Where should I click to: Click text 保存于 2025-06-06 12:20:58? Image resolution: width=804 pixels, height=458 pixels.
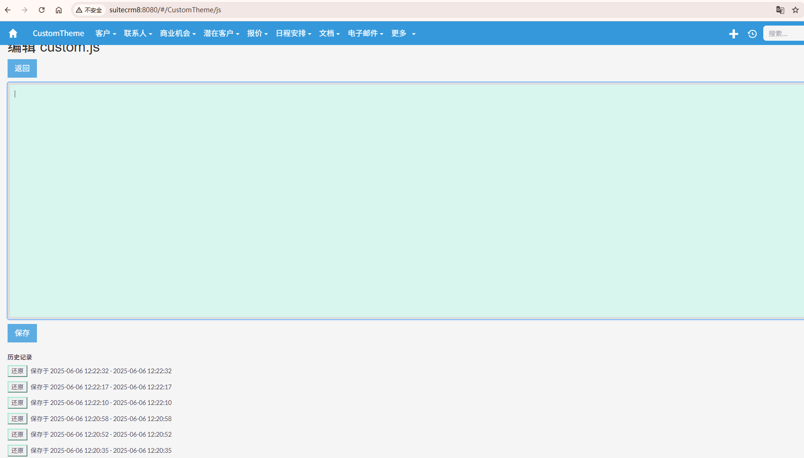click(x=70, y=419)
